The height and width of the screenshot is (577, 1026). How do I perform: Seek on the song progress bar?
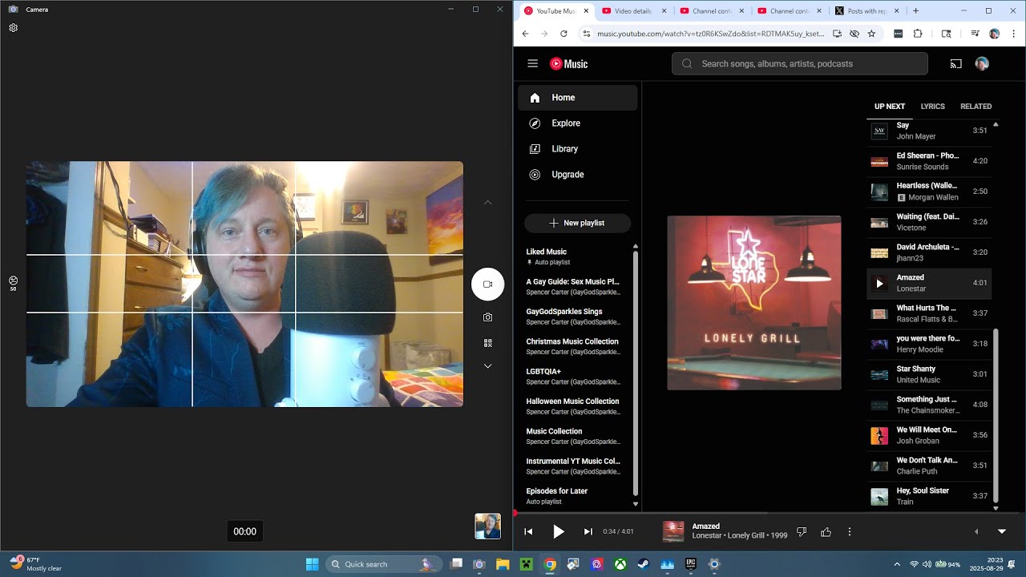pos(769,513)
